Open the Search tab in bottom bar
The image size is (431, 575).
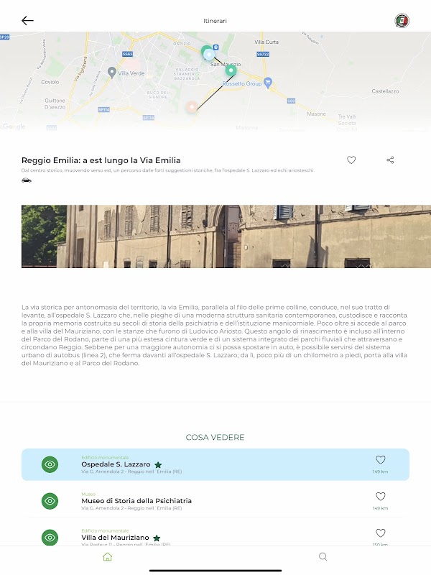(x=323, y=556)
